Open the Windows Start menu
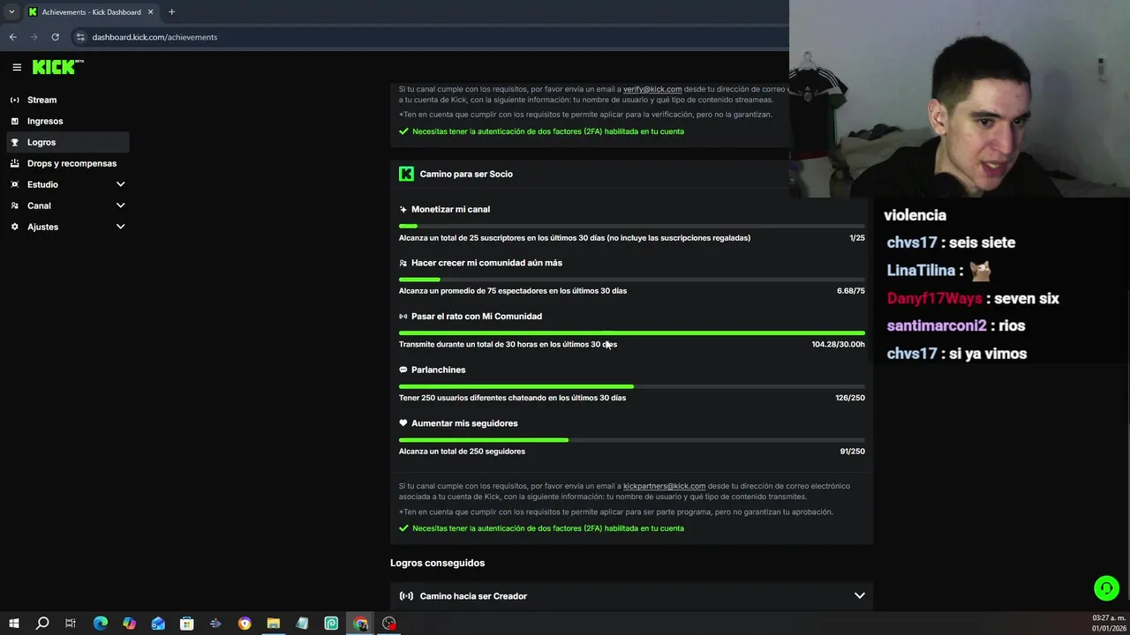The image size is (1130, 635). (x=13, y=624)
